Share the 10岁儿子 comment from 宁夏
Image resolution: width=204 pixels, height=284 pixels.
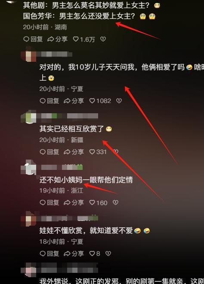tap(74, 101)
